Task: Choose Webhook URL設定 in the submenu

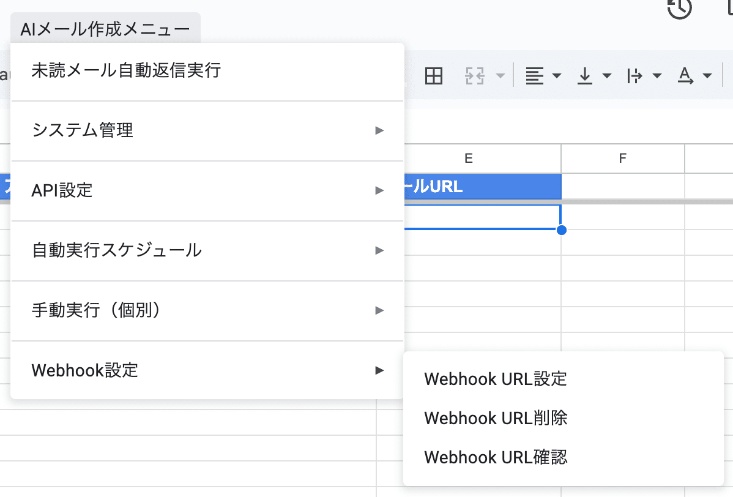Action: 496,379
